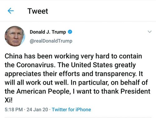The image size is (156, 118).
Task: Click the words American People in tweet
Action: point(43,92)
